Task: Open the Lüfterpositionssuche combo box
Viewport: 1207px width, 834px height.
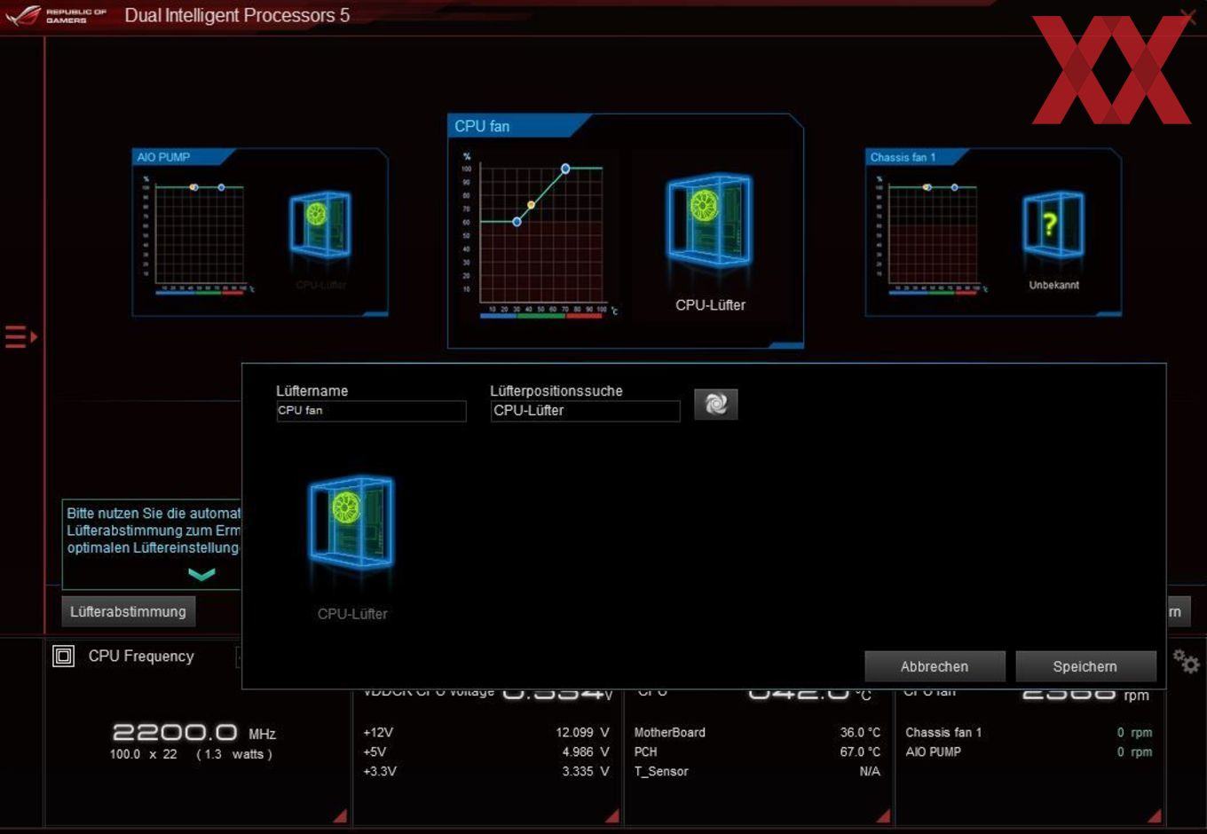Action: [x=585, y=411]
